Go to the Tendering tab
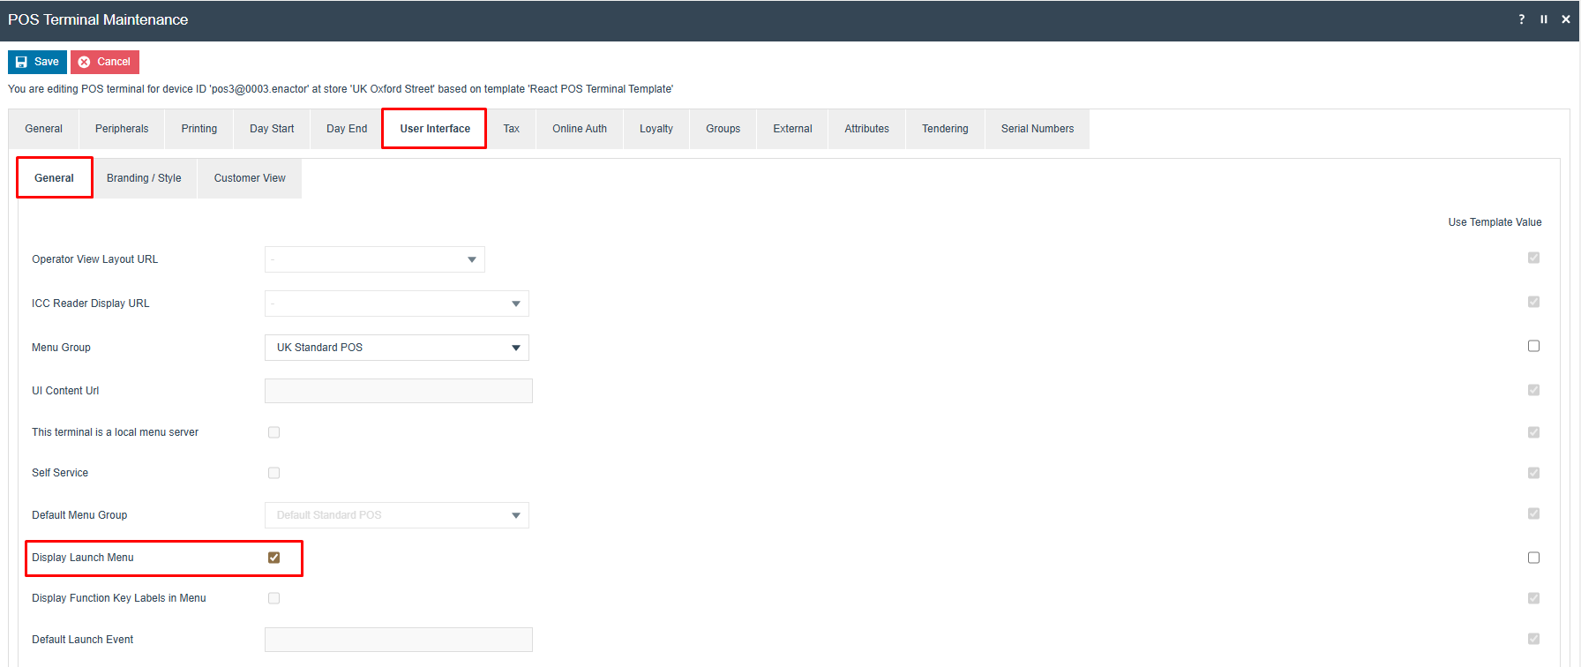 click(945, 129)
